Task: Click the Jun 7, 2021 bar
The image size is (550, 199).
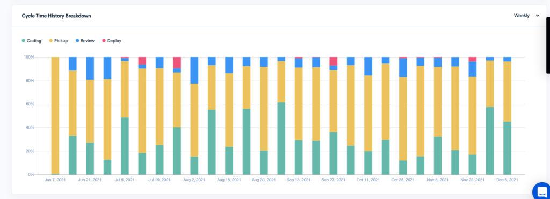Action: coord(55,116)
